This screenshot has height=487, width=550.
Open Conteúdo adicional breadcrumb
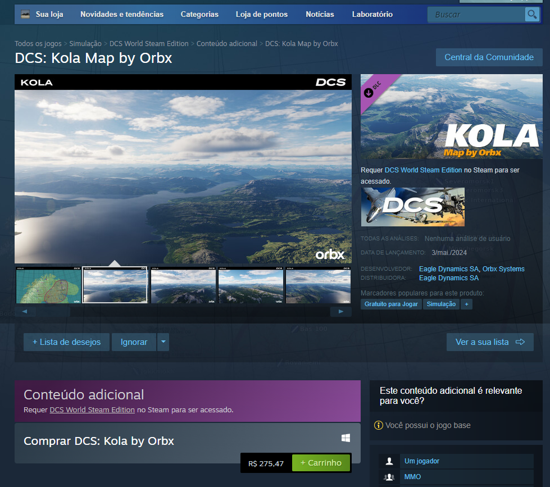226,43
